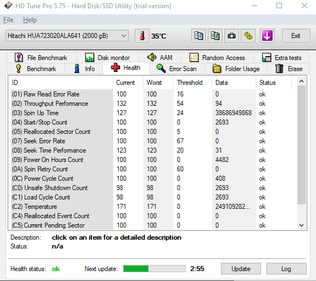Switch to the Random Access tab

coord(217,57)
